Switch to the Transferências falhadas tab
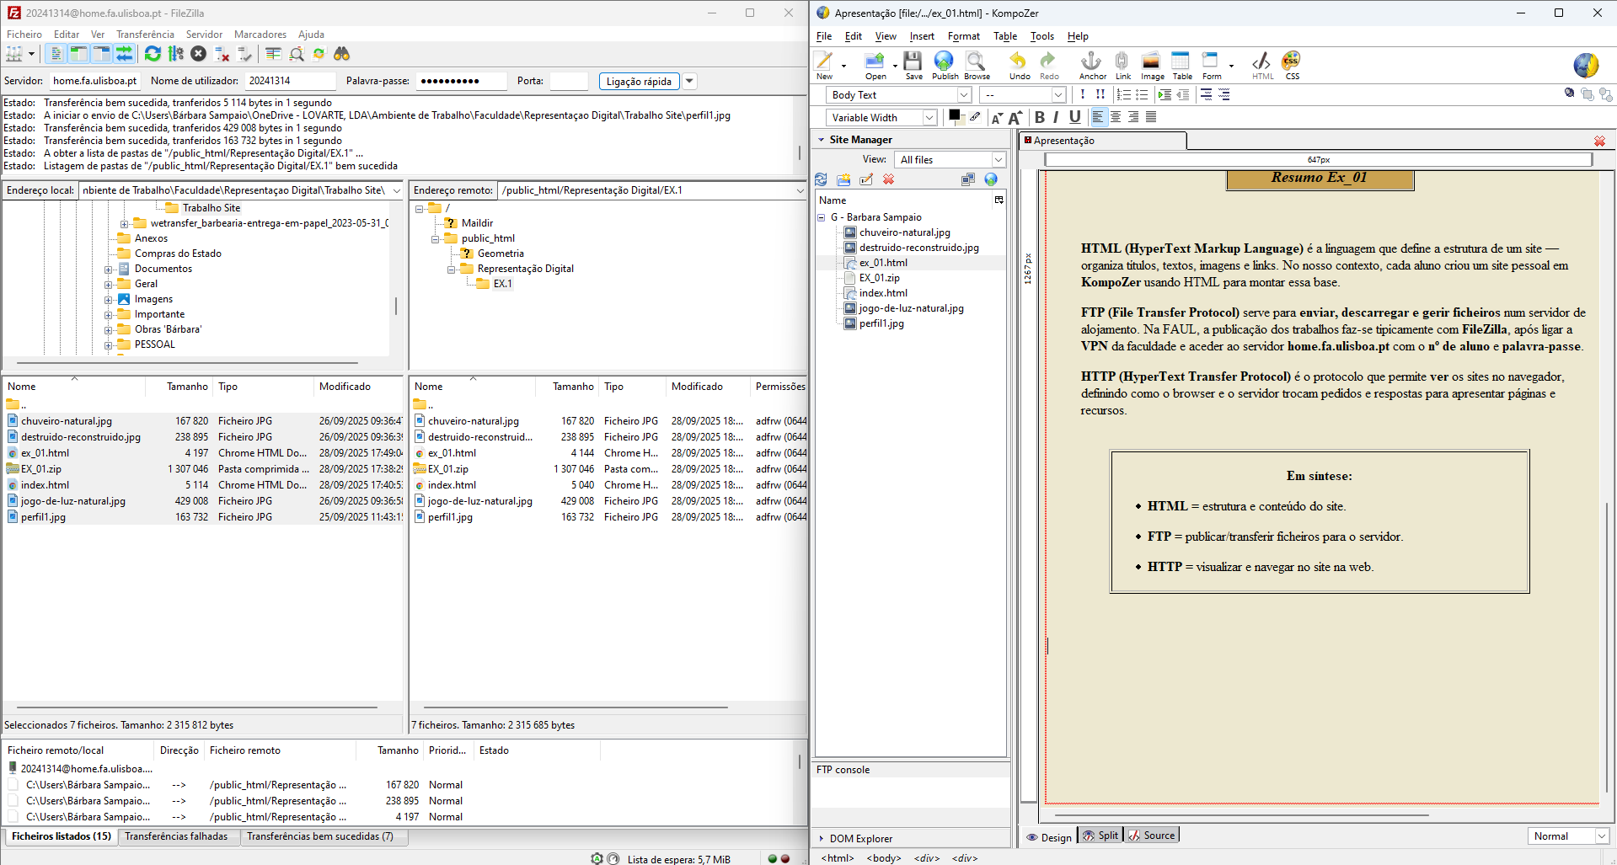Viewport: 1617px width, 865px height. pyautogui.click(x=179, y=836)
